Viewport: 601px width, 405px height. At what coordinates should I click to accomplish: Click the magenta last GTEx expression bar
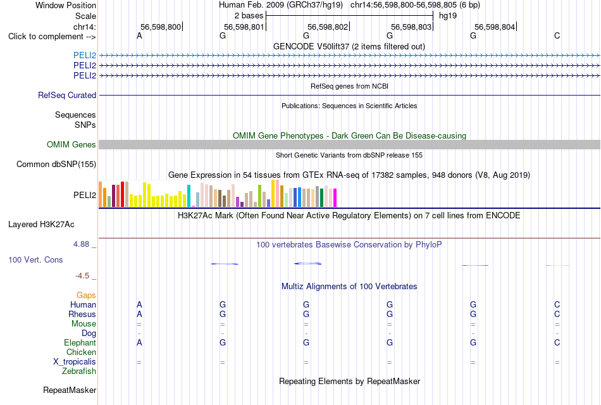coord(335,198)
